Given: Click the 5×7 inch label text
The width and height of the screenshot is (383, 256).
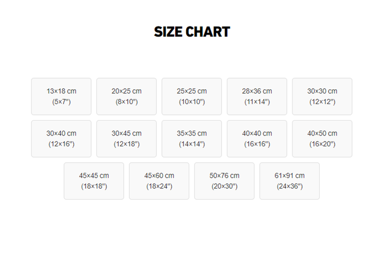Looking at the screenshot, I should pos(61,102).
